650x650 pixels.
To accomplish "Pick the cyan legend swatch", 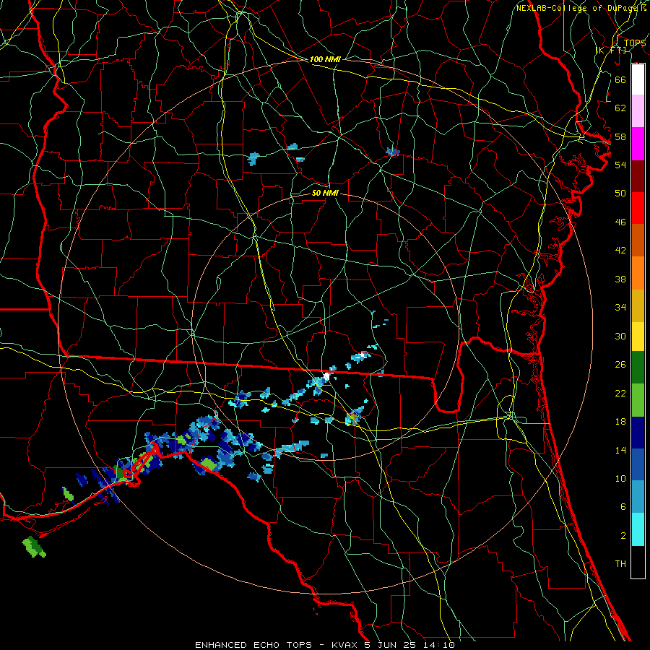I will (x=638, y=529).
